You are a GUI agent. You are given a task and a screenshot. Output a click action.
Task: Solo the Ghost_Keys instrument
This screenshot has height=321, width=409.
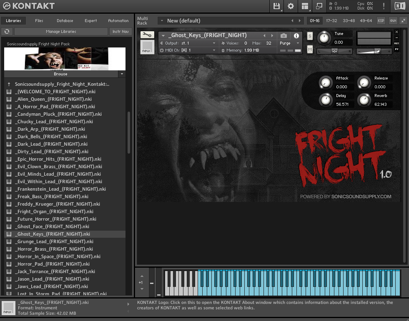click(310, 36)
